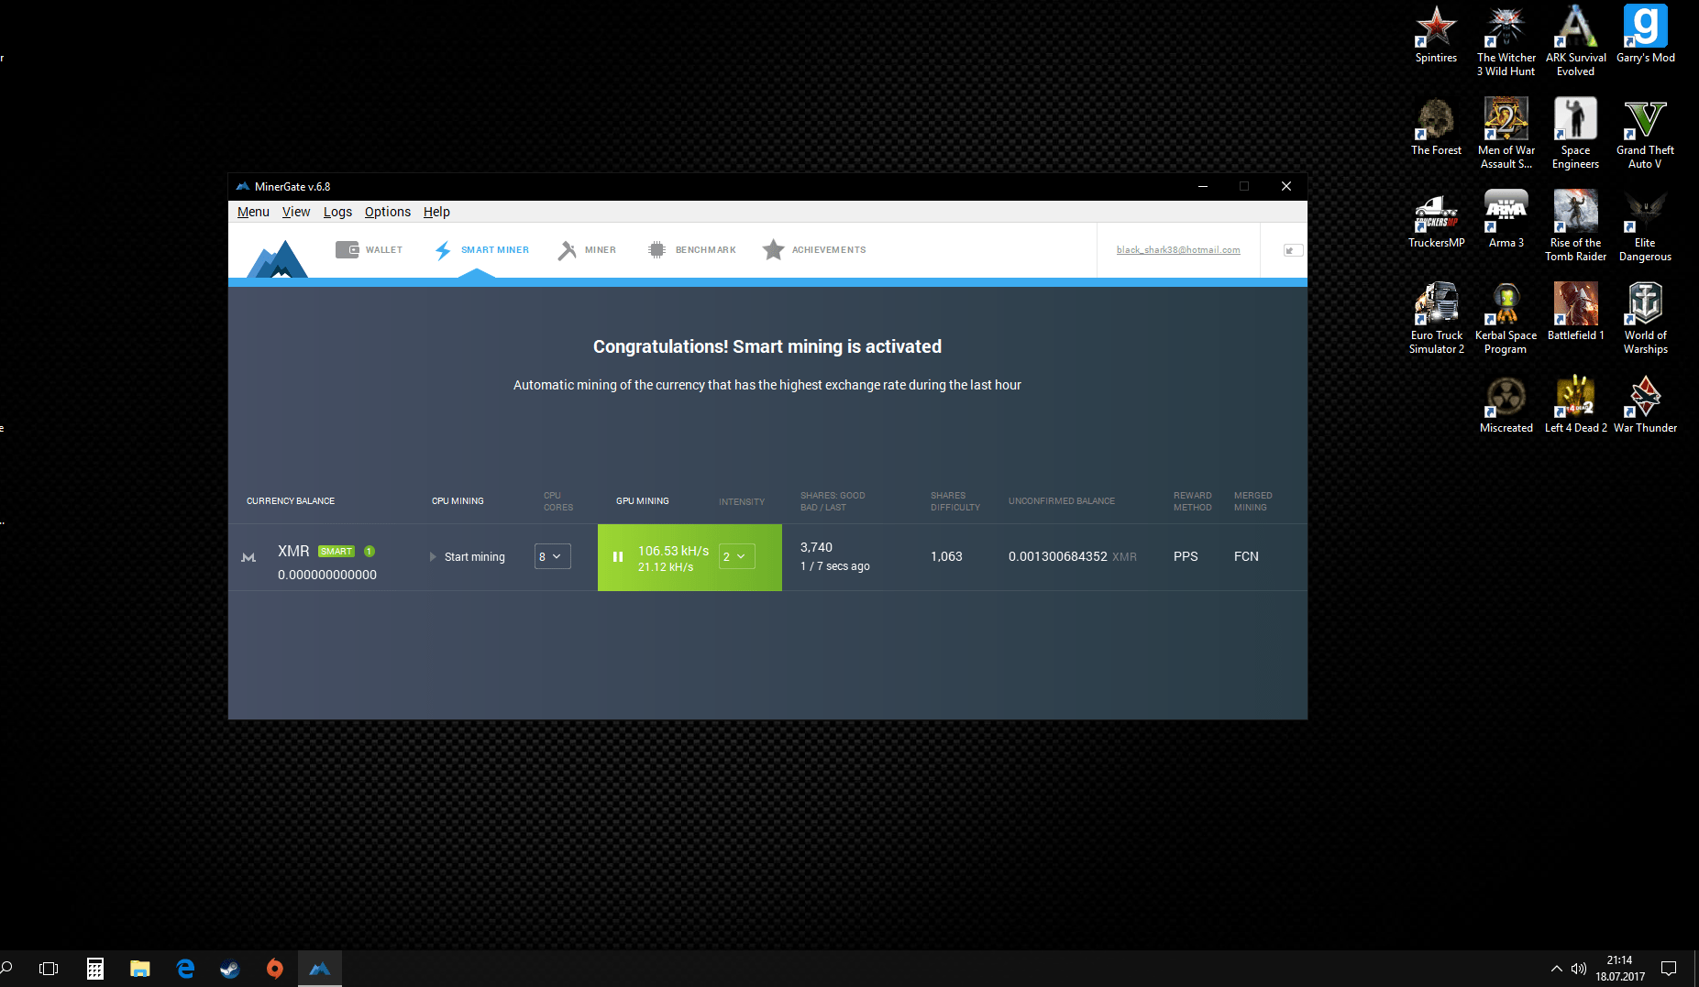This screenshot has width=1699, height=987.
Task: Open the Achievements tab
Action: point(814,250)
